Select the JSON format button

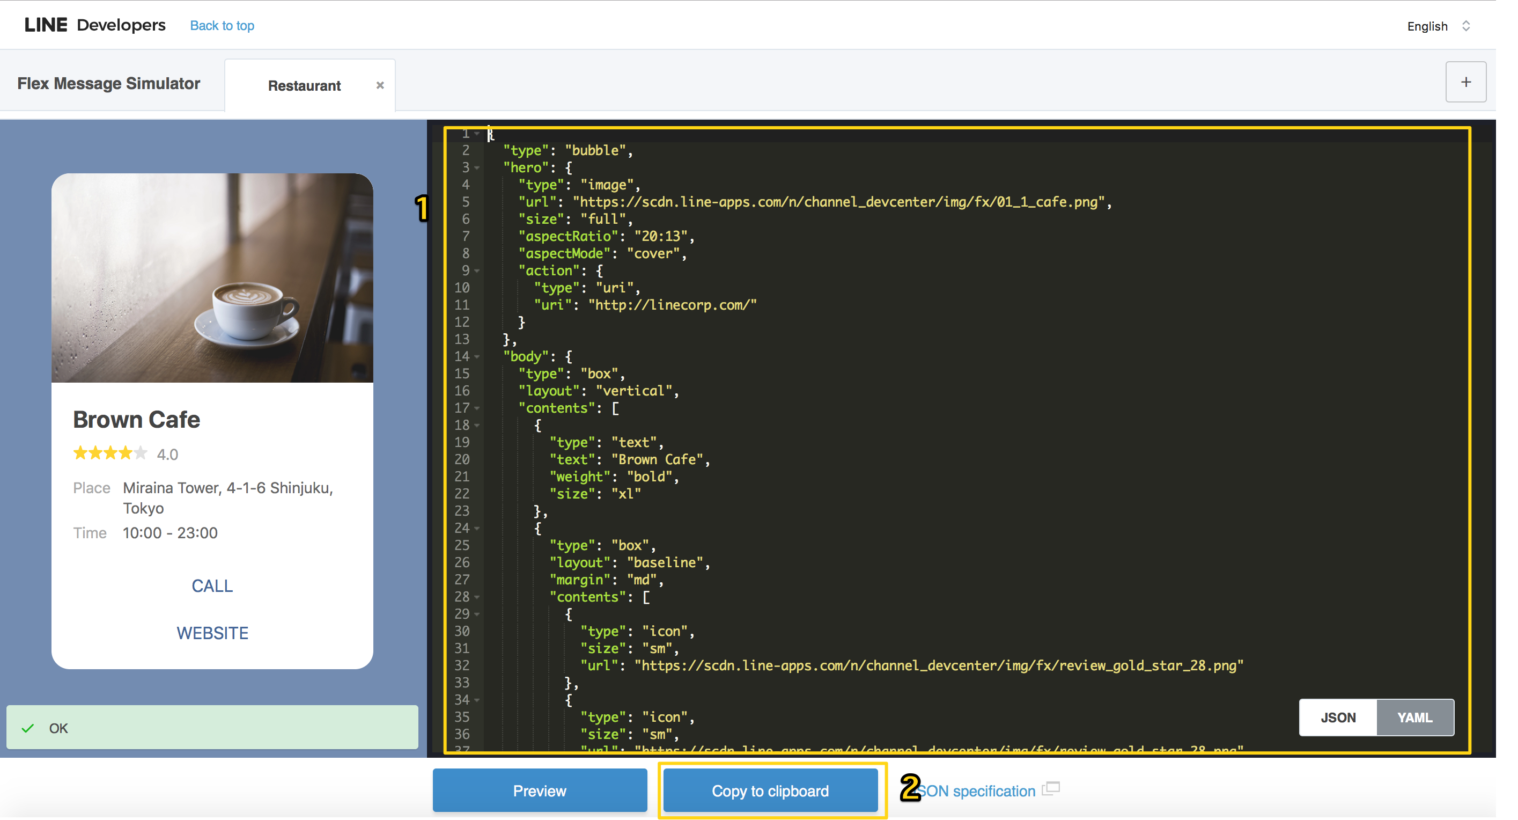(x=1338, y=717)
